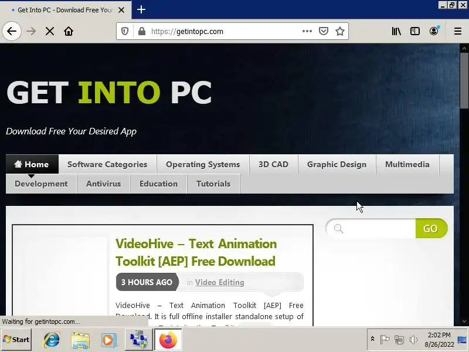Open a new tab with plus button
Screen dimensions: 469x352
(x=141, y=9)
